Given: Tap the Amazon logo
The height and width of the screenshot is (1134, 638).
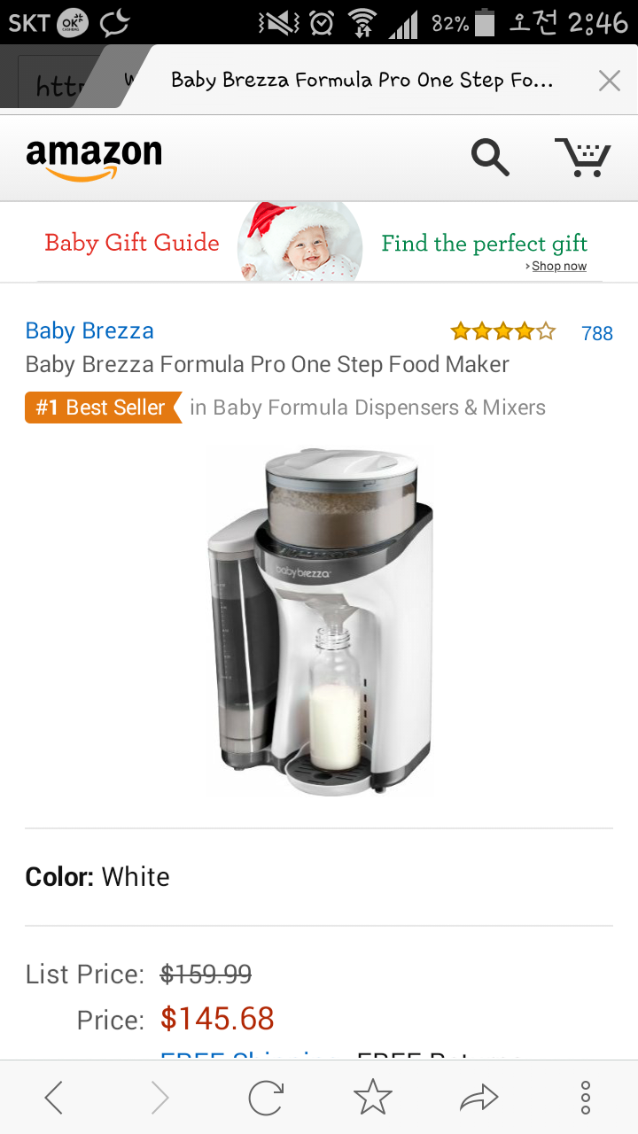Looking at the screenshot, I should pyautogui.click(x=94, y=159).
